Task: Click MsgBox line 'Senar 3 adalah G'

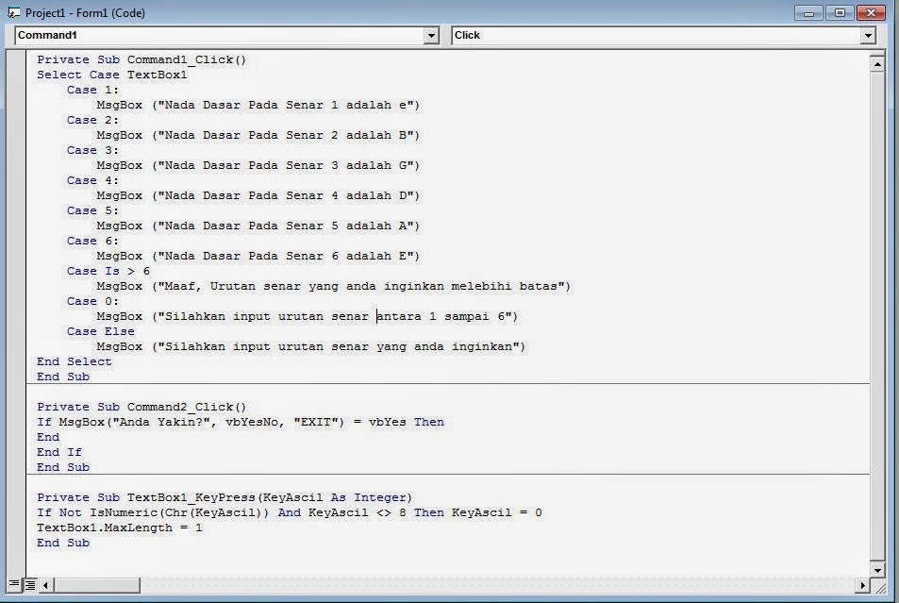Action: (258, 165)
